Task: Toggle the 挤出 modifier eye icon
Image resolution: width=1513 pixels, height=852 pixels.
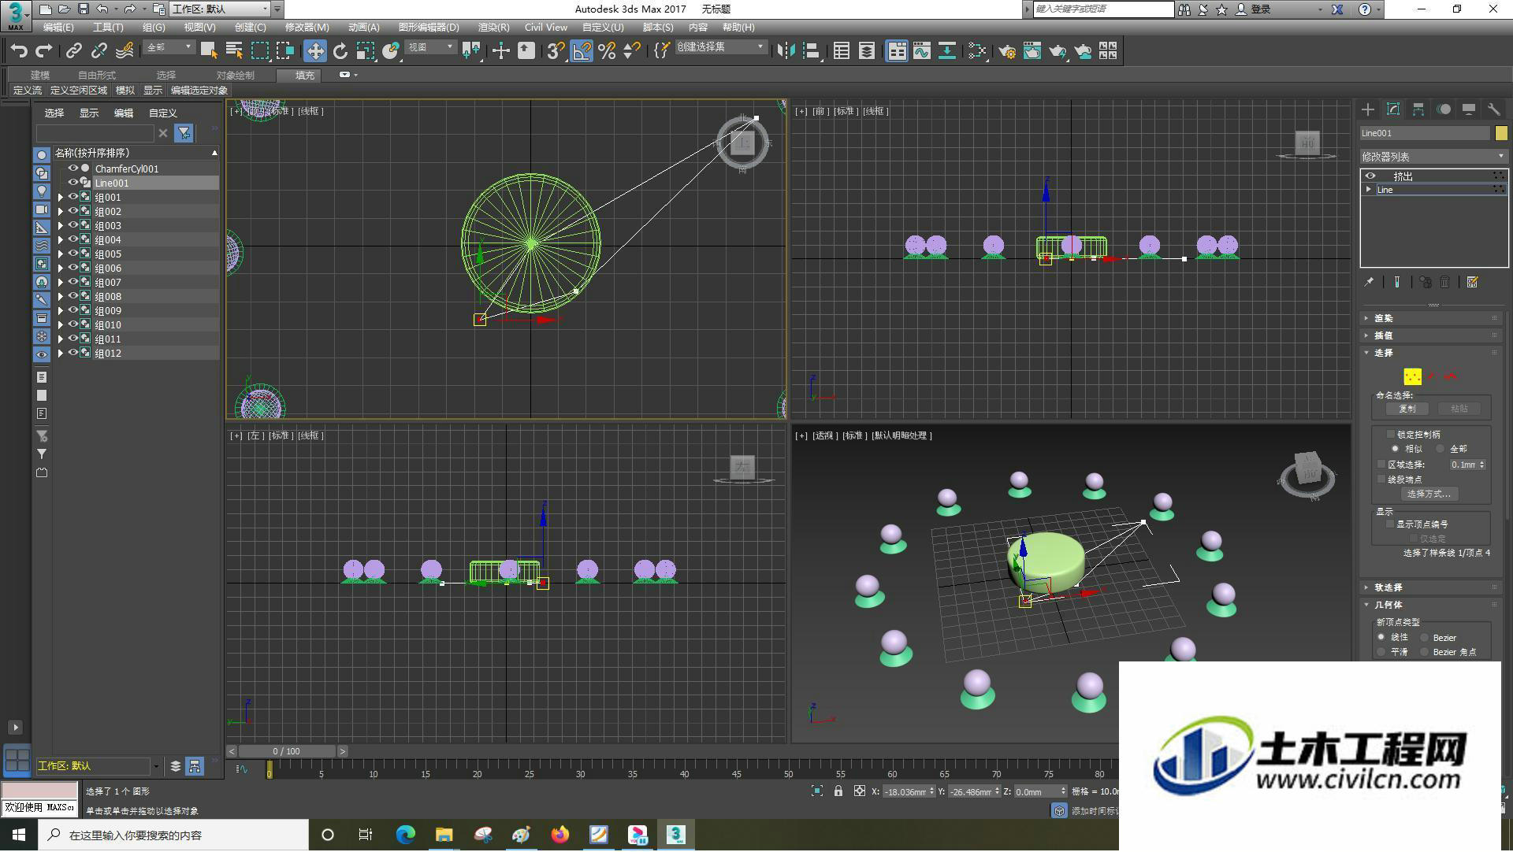Action: point(1370,176)
